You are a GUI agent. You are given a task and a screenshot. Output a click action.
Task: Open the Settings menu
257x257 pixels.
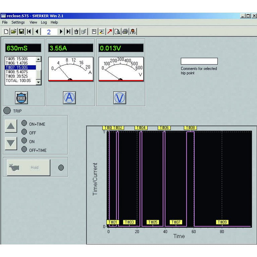point(18,22)
